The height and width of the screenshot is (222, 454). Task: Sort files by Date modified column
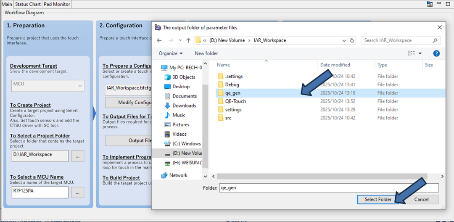[335, 65]
